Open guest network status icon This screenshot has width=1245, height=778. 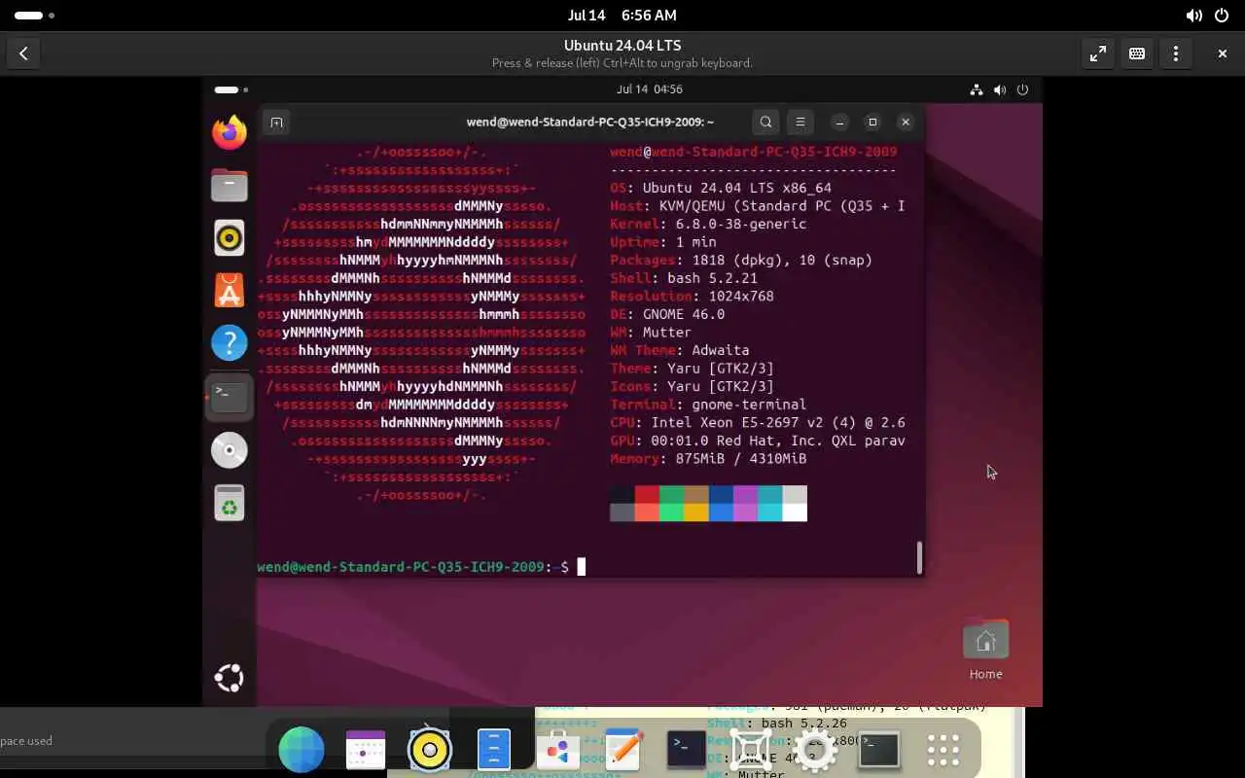pos(977,89)
